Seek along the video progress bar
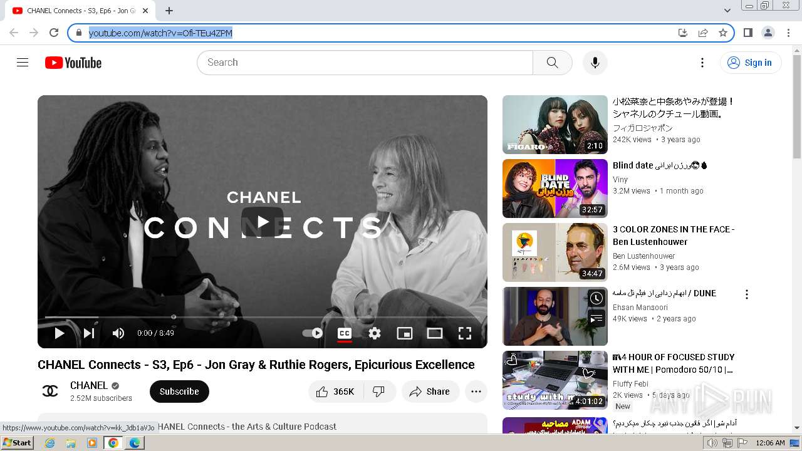The image size is (802, 451). (x=263, y=317)
